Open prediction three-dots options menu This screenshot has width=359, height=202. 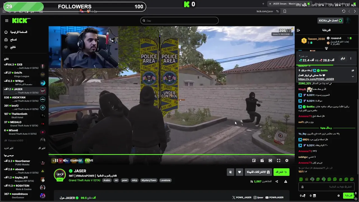pyautogui.click(x=351, y=58)
